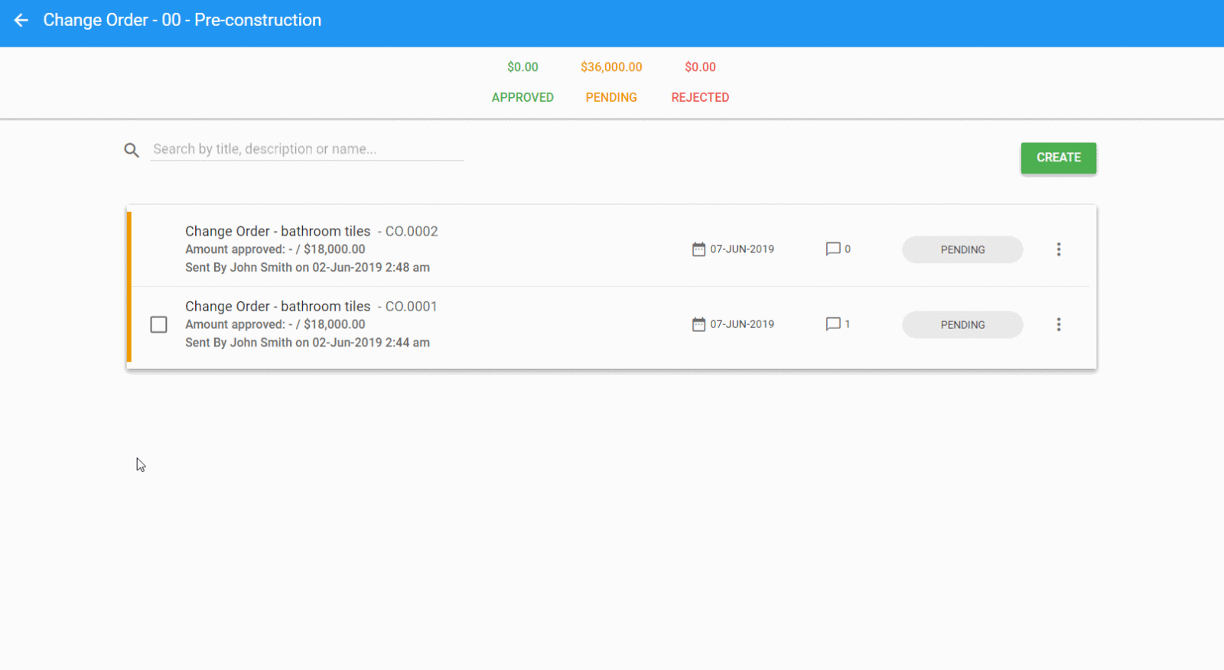This screenshot has width=1224, height=670.
Task: Click the $36,000.00 pending amount
Action: pyautogui.click(x=611, y=67)
